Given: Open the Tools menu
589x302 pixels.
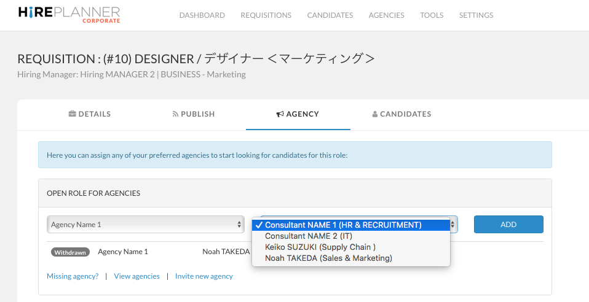Looking at the screenshot, I should pos(432,15).
